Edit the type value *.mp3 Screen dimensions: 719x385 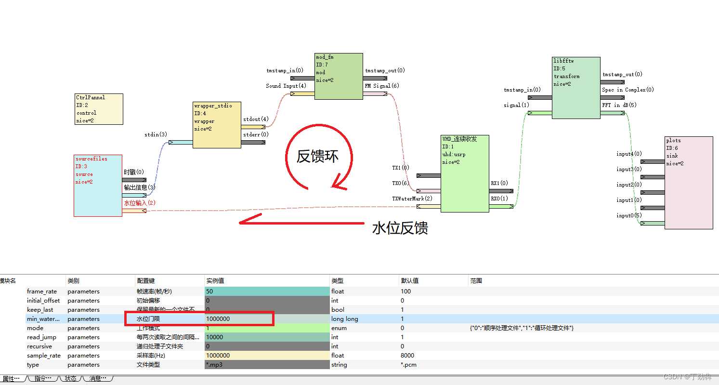(x=267, y=364)
